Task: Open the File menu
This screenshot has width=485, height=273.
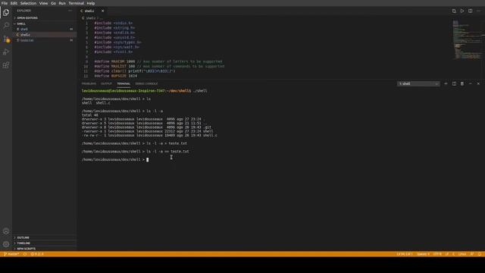Action: point(5,3)
